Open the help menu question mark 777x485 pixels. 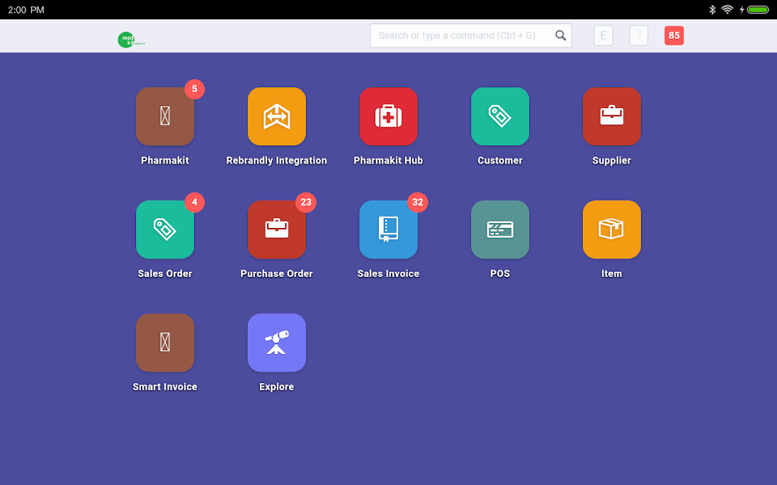point(639,36)
